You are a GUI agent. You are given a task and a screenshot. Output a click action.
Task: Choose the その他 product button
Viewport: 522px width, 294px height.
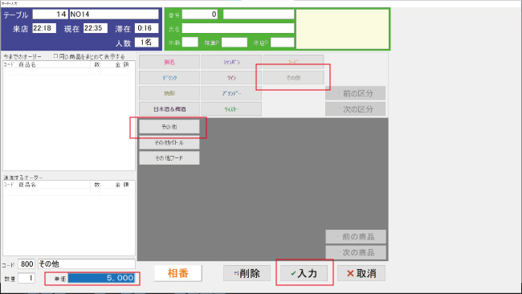point(169,127)
